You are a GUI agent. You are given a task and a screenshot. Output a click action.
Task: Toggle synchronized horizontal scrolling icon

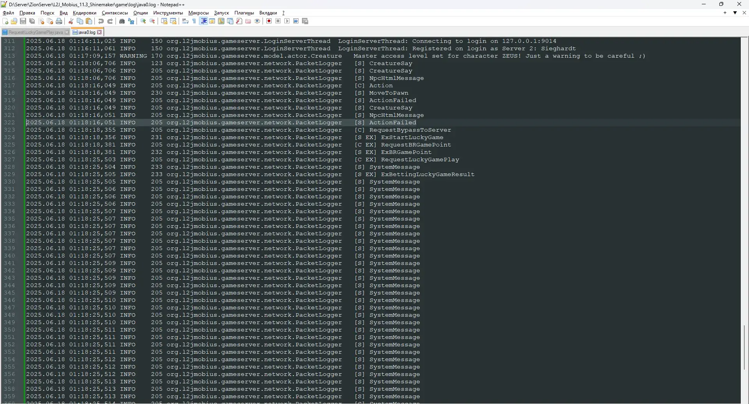point(173,21)
